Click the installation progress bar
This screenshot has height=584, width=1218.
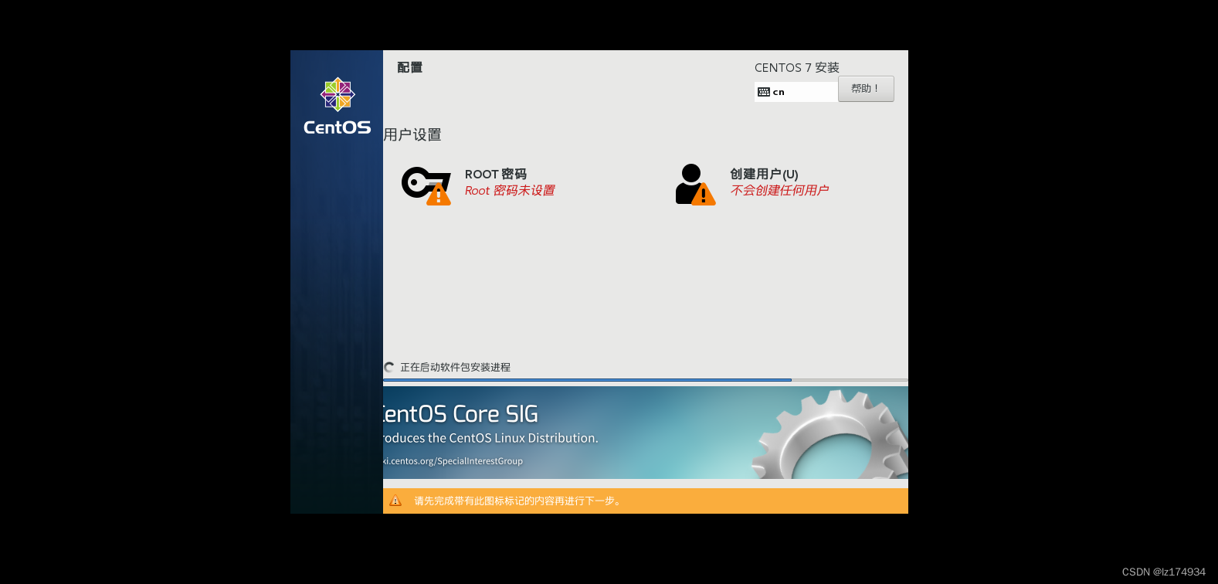point(646,380)
